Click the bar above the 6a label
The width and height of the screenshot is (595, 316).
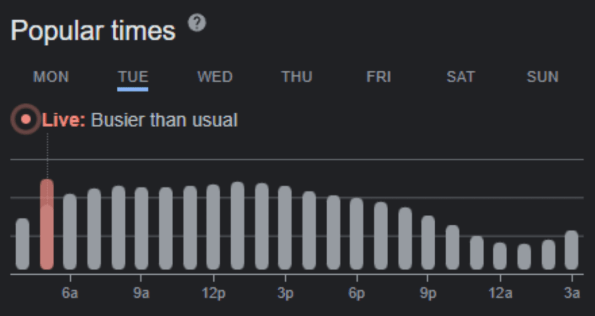pos(70,232)
